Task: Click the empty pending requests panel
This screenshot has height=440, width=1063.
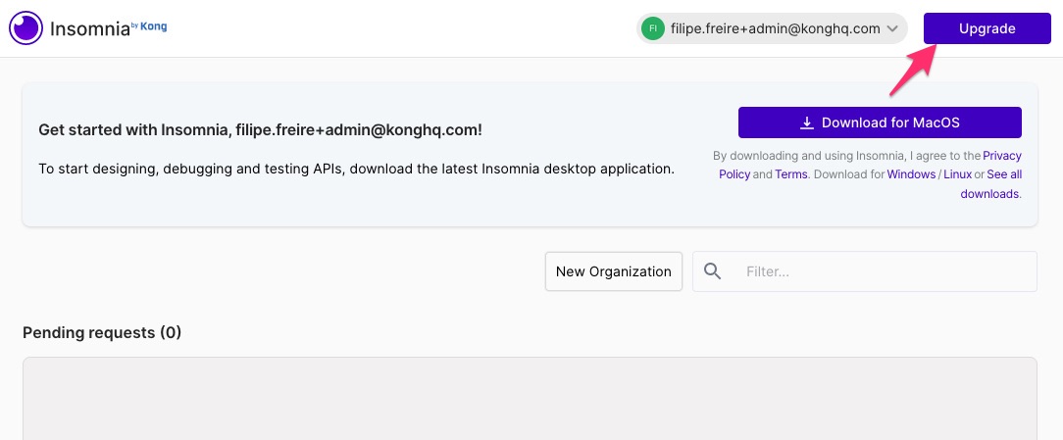Action: pyautogui.click(x=531, y=399)
